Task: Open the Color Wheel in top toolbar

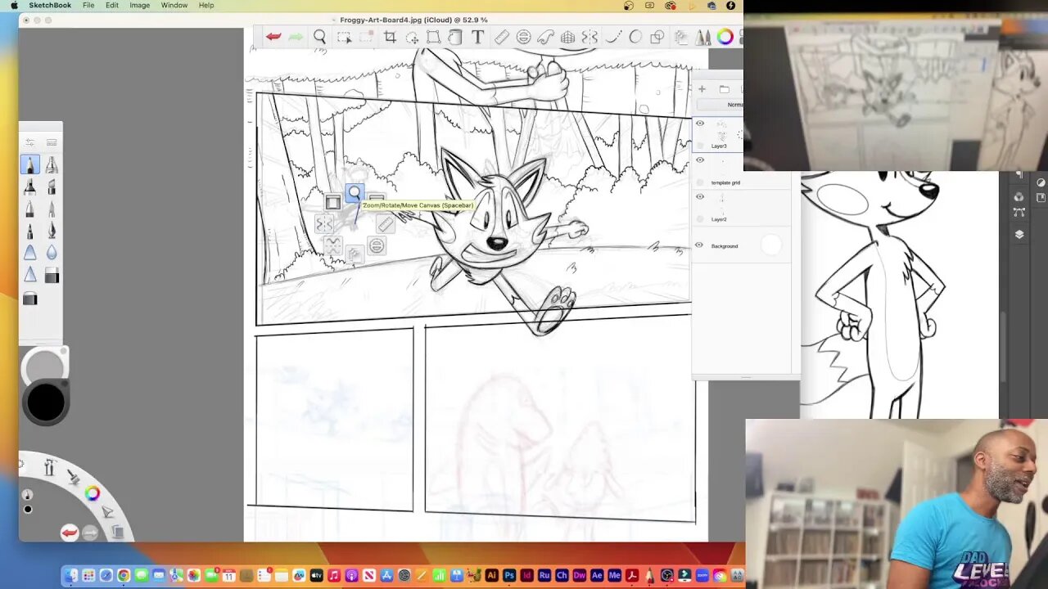Action: coord(725,37)
